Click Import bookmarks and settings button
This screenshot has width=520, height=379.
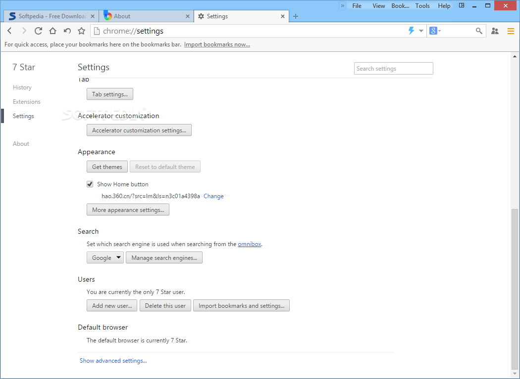242,305
